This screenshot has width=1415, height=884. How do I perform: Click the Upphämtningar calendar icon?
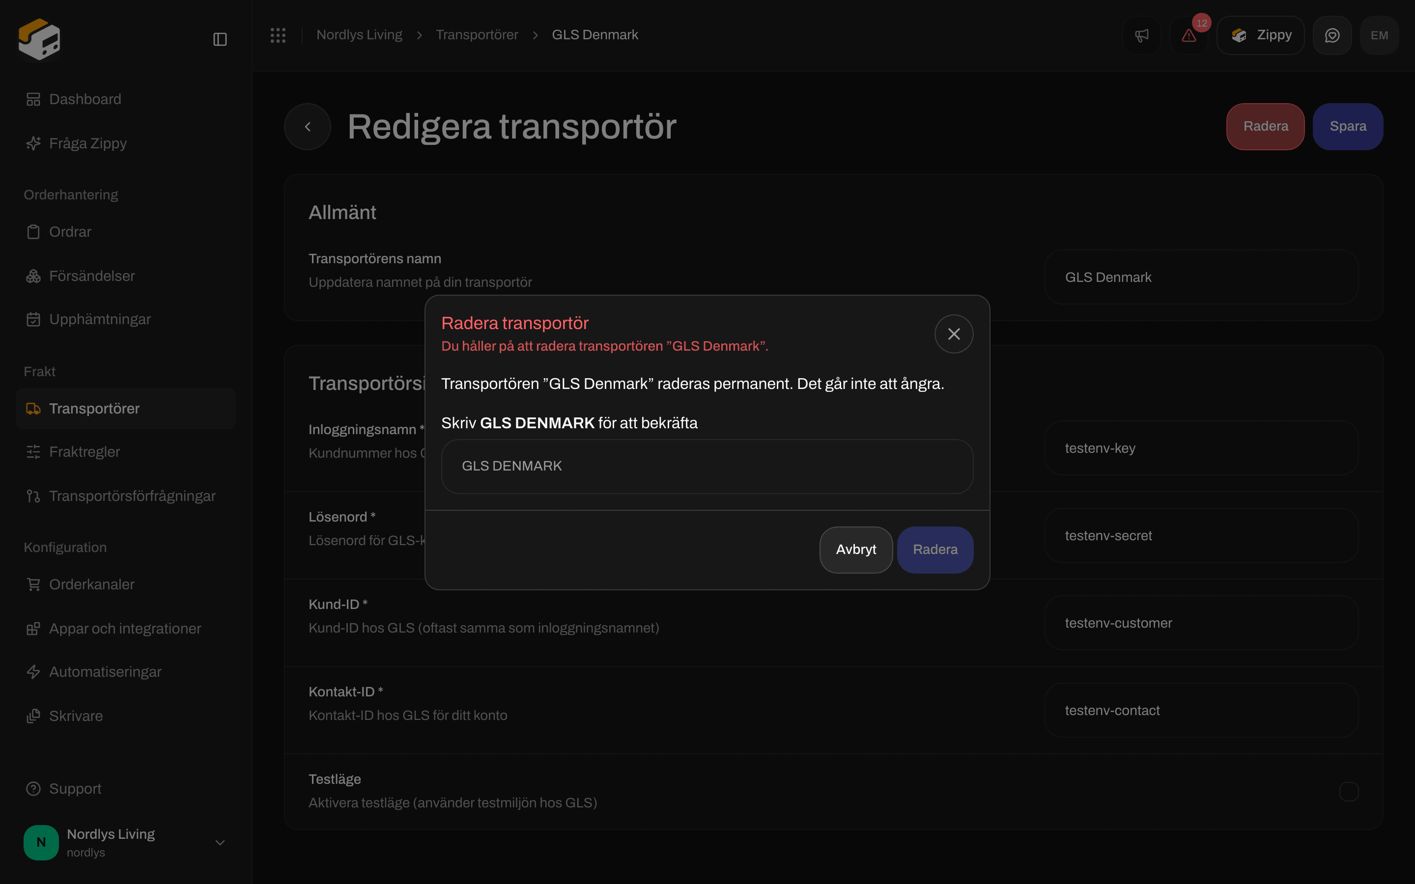33,319
